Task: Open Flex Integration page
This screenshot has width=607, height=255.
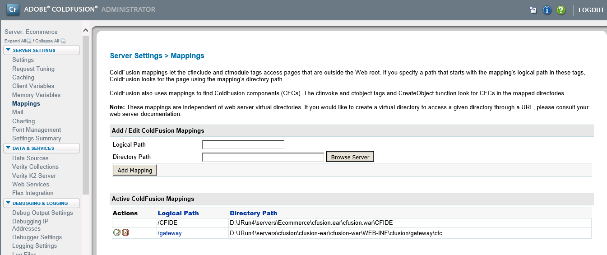Action: pos(33,193)
